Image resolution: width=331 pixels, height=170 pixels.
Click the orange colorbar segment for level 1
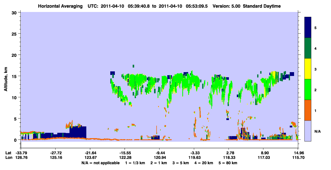click(308, 110)
